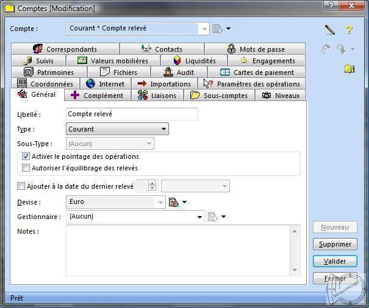Open the Compte selector dropdown

(204, 29)
